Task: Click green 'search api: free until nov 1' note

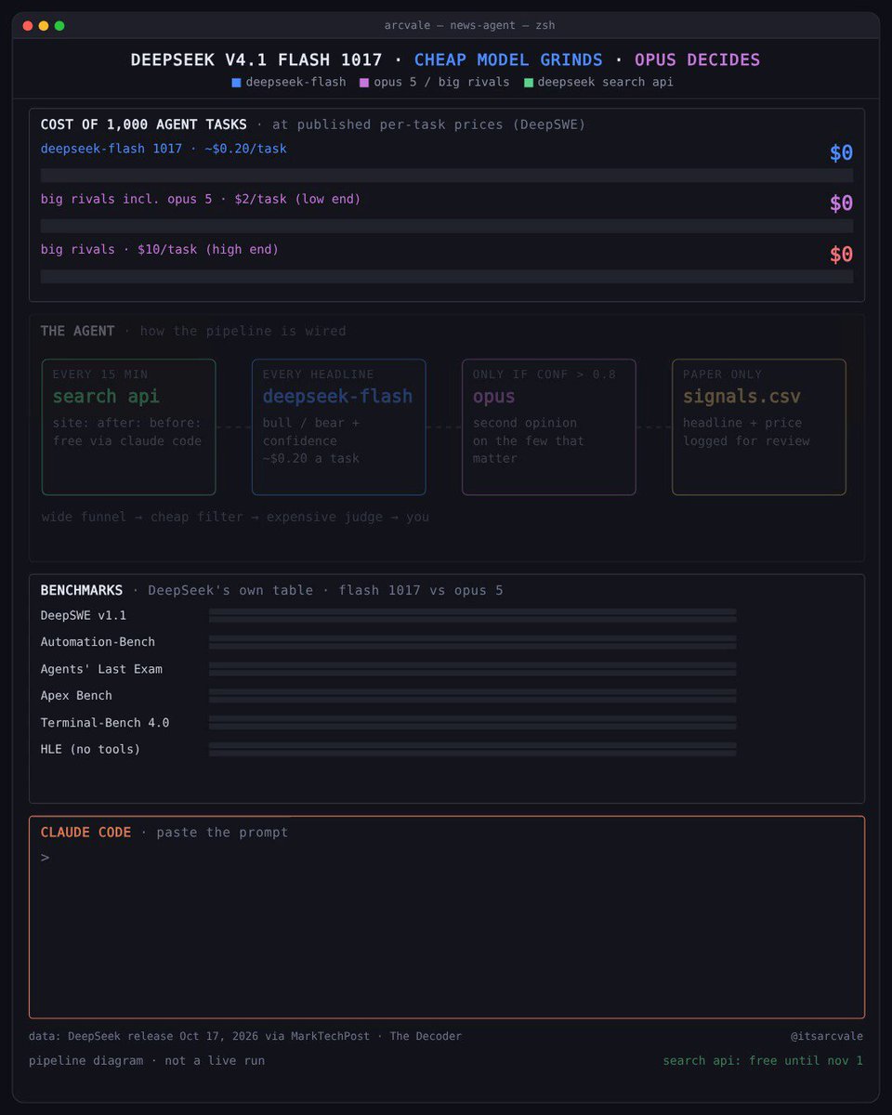Action: pyautogui.click(x=763, y=1060)
